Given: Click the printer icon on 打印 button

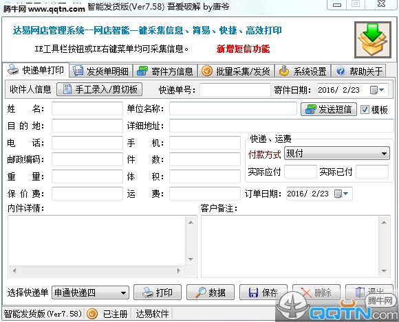Looking at the screenshot, I should [x=148, y=292].
